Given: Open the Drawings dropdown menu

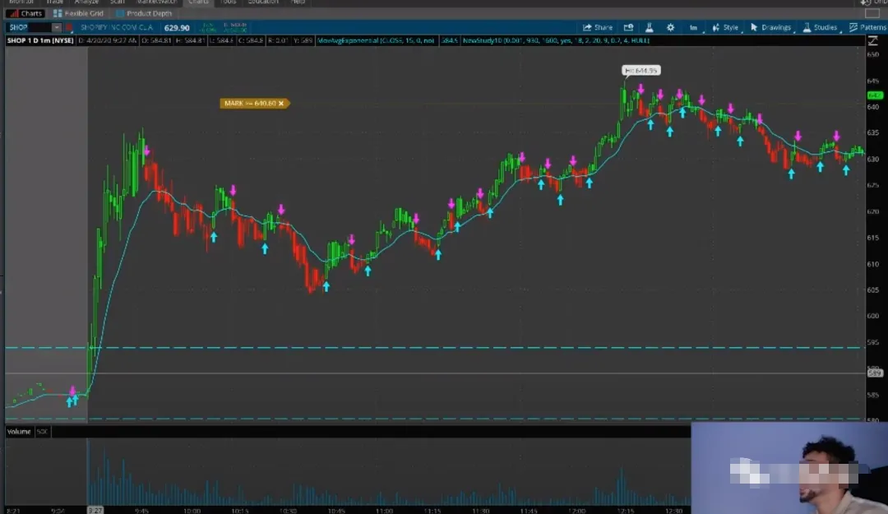Looking at the screenshot, I should [771, 27].
